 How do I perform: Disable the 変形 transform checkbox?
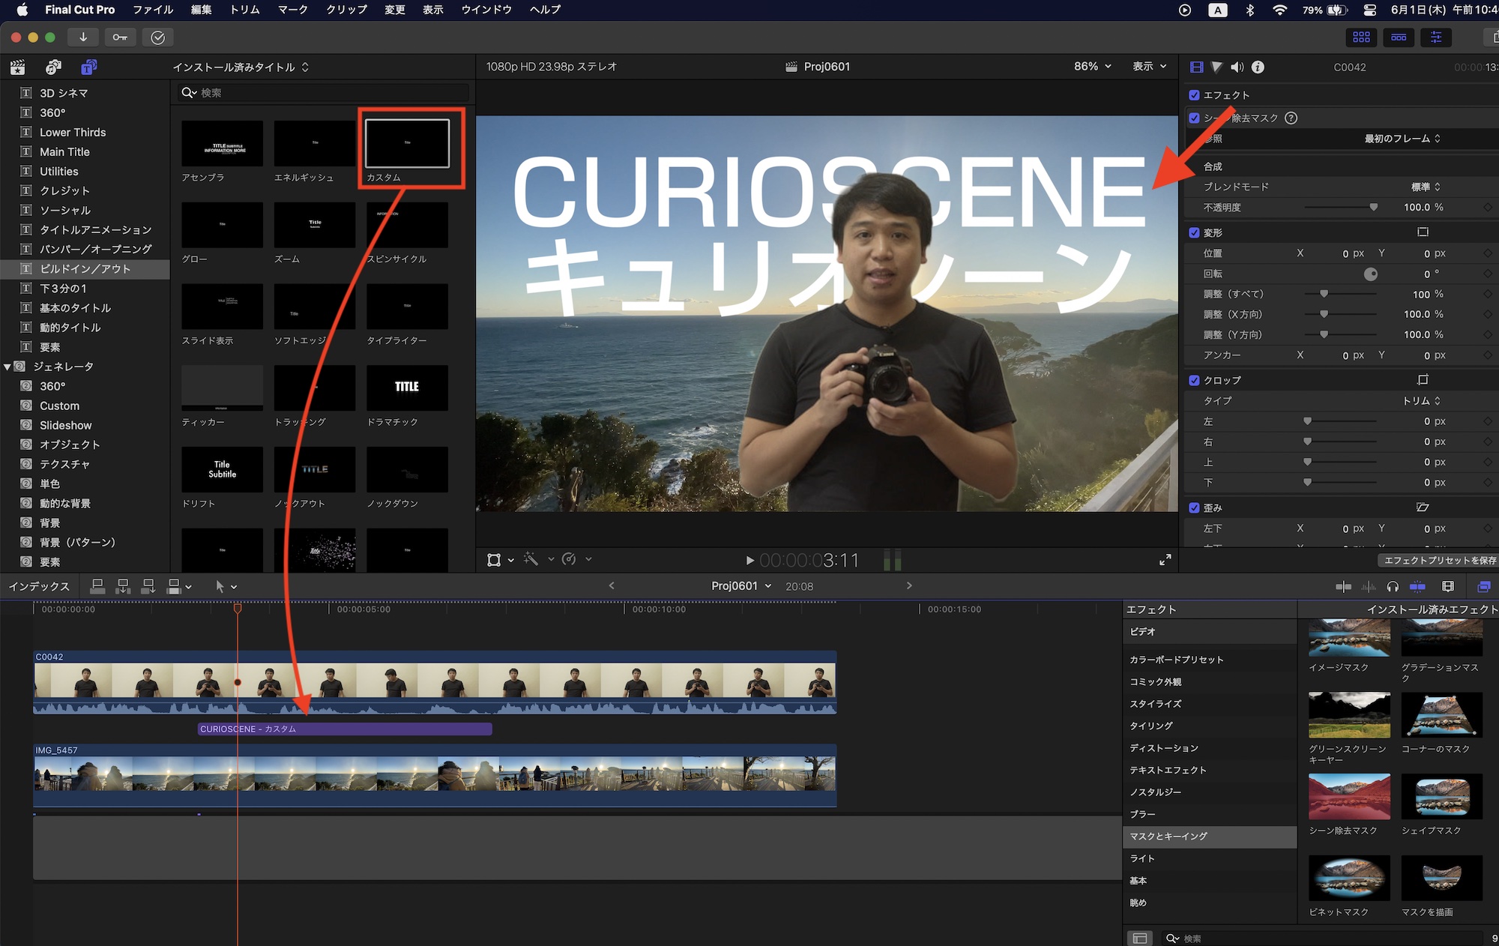(x=1194, y=232)
